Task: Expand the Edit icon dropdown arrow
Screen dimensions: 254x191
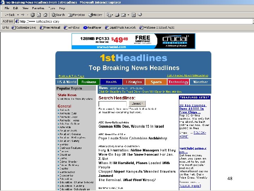Action: [128, 15]
